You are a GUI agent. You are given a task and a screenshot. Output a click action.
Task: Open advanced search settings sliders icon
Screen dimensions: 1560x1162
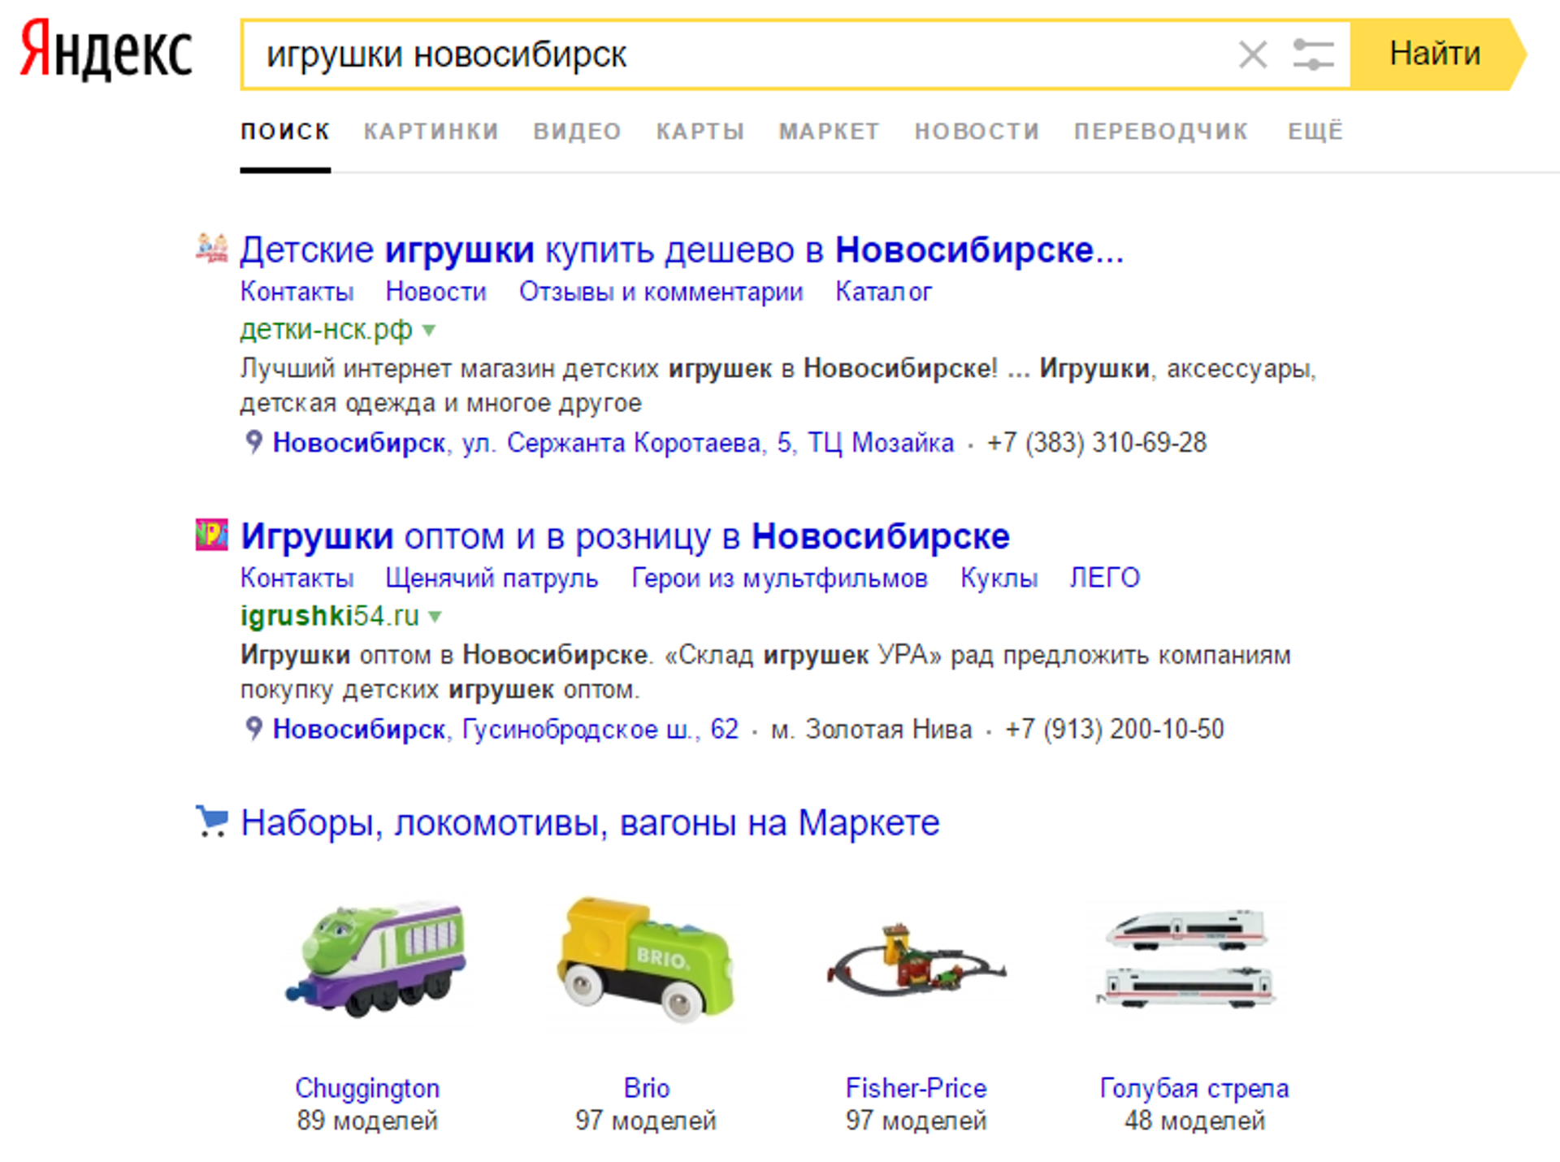pos(1313,55)
